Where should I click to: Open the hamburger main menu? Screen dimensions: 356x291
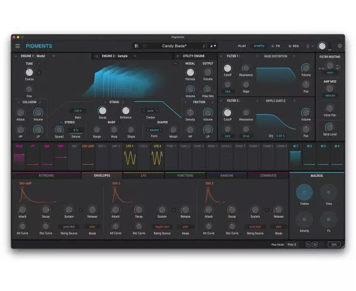(18, 45)
